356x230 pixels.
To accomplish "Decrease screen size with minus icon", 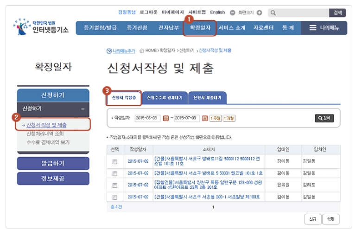I will coord(233,13).
